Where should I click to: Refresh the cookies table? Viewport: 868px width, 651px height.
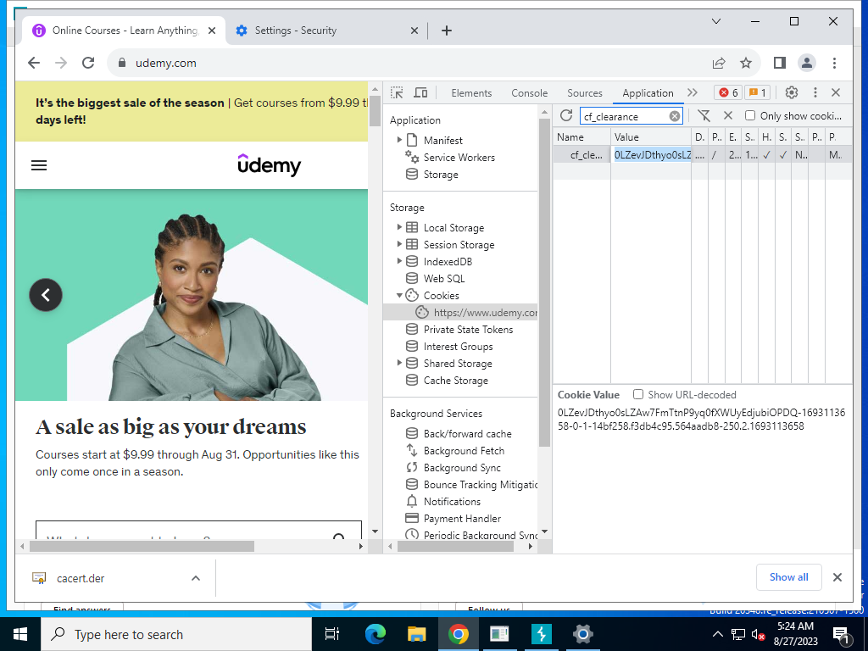pyautogui.click(x=565, y=115)
